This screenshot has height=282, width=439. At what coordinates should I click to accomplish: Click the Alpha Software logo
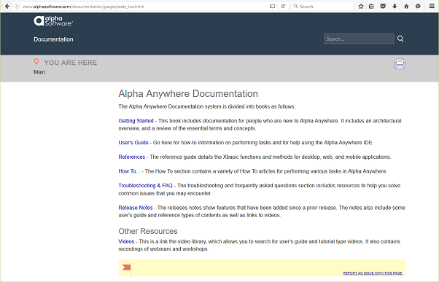pos(53,21)
